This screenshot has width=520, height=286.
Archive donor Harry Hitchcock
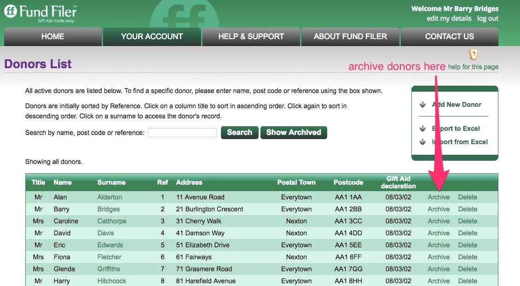439,280
